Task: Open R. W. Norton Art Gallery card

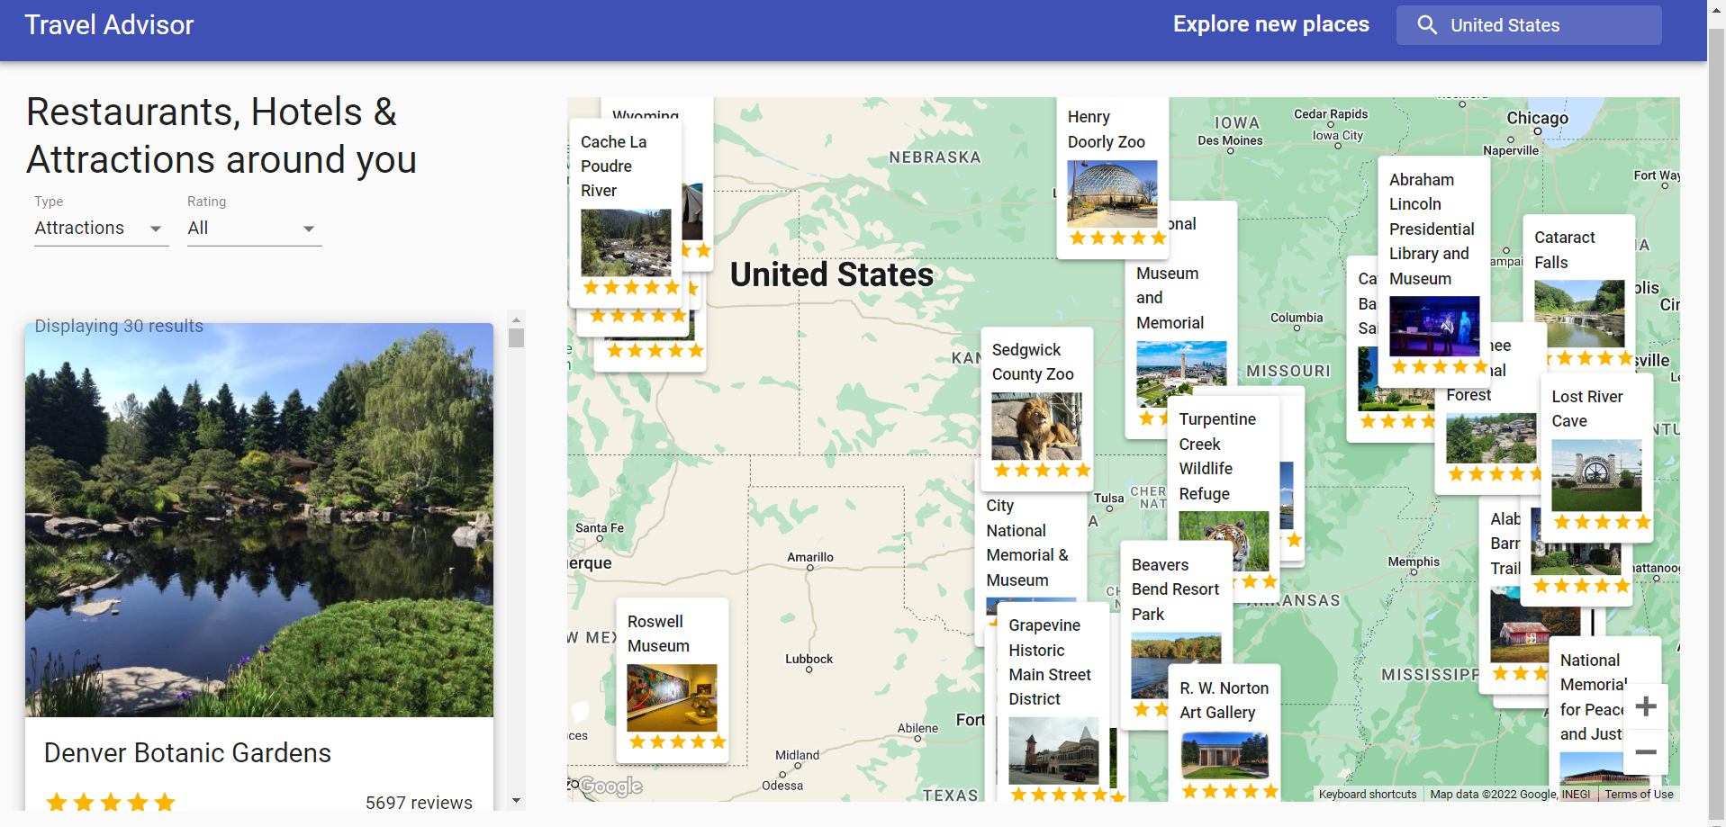Action: (1224, 733)
